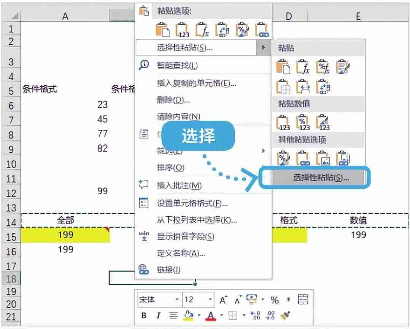Viewport: 410px width, 329px height.
Task: Toggle italic formatting on mini toolbar
Action: coord(159,315)
